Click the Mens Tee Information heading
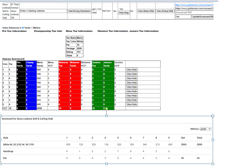The image size is (225, 168). (x=79, y=31)
